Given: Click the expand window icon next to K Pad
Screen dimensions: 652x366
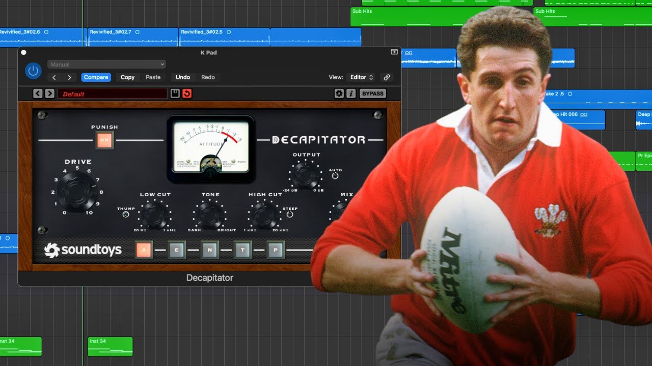Looking at the screenshot, I should tap(394, 52).
